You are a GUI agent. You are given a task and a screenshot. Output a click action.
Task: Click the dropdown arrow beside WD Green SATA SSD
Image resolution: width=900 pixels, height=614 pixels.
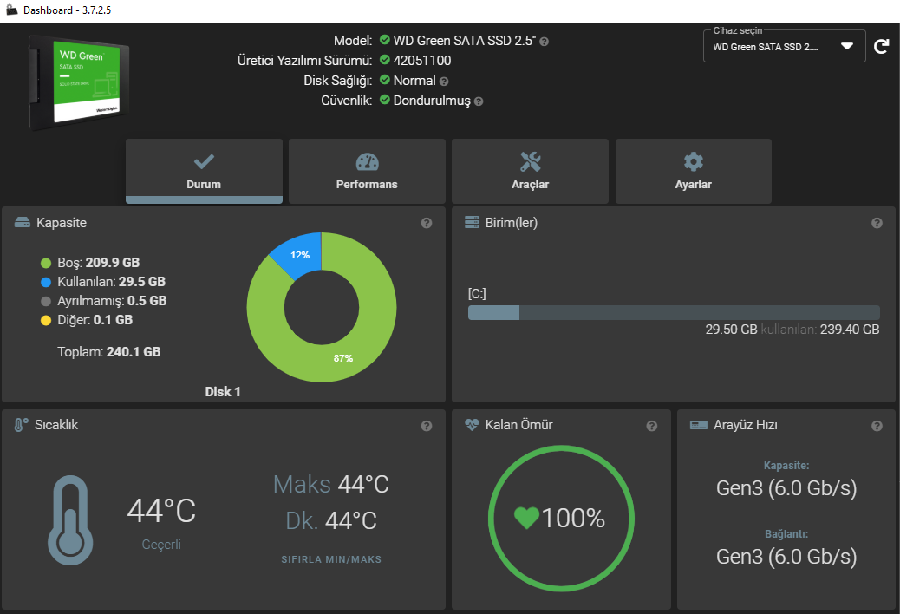coord(846,47)
